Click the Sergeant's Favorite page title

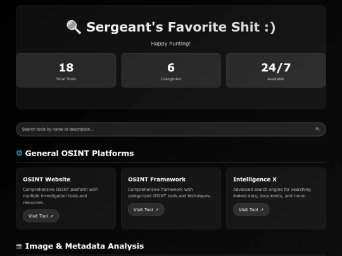click(x=180, y=27)
